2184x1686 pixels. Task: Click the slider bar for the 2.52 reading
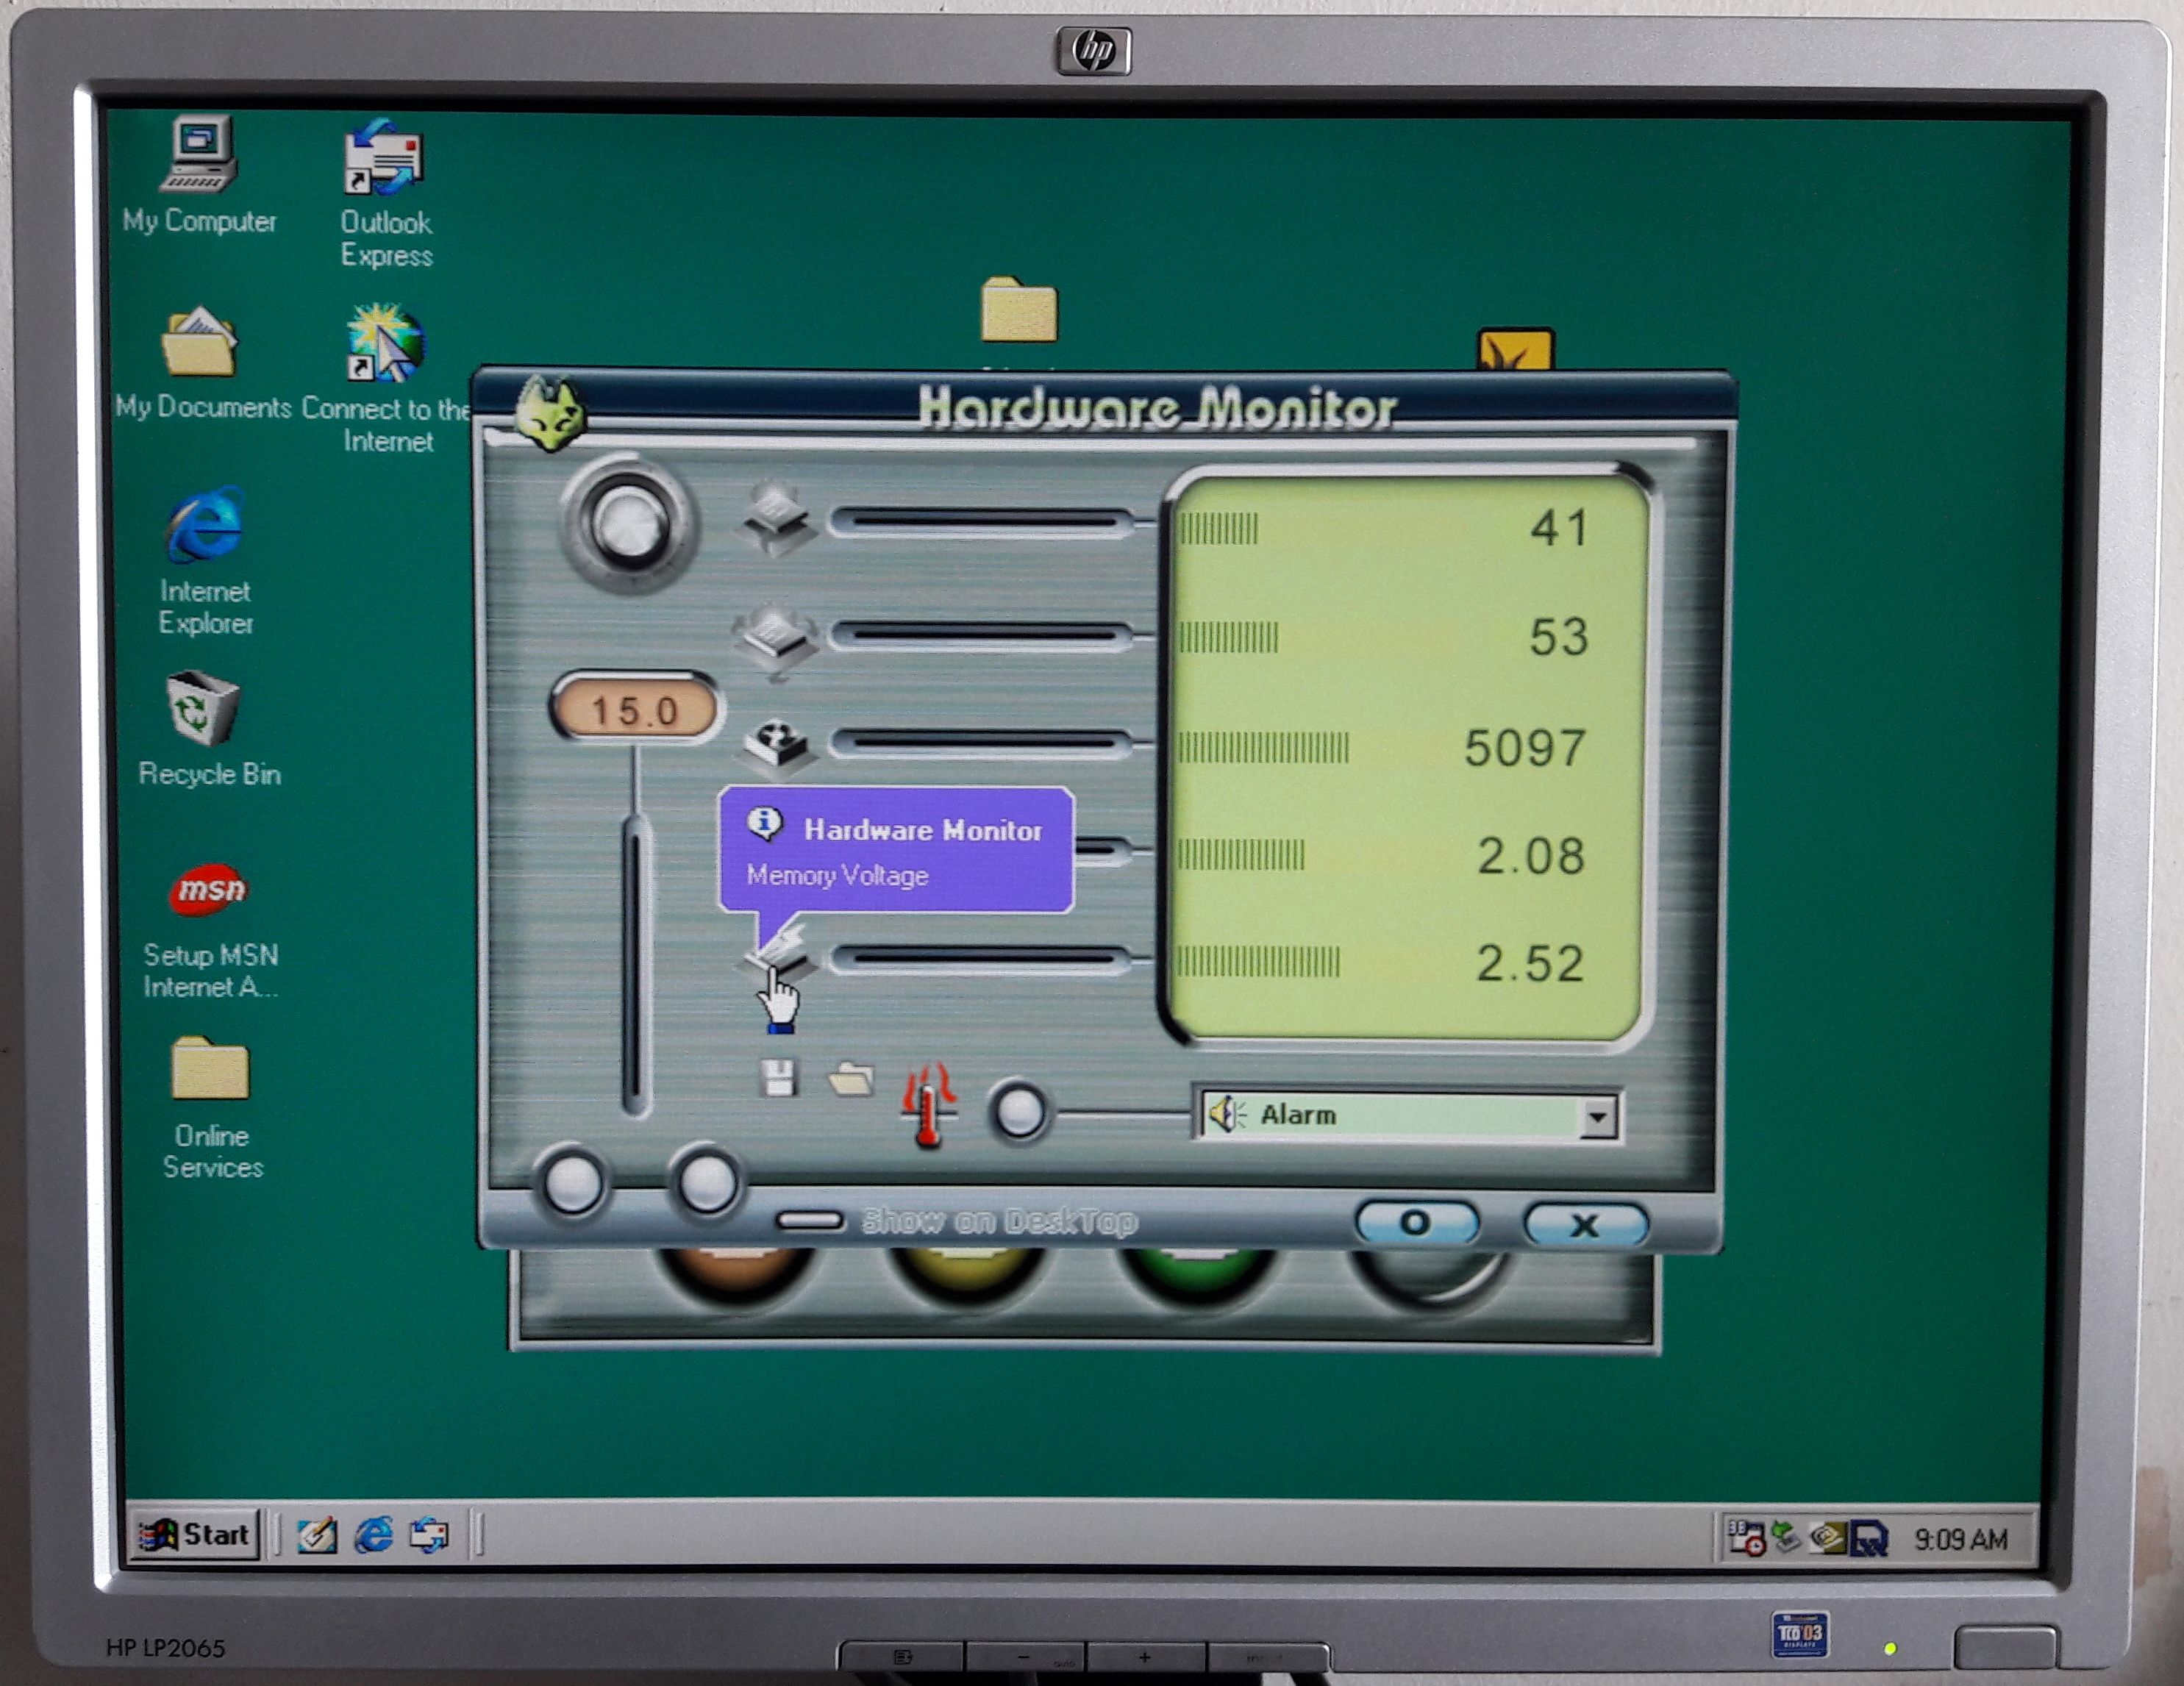980,960
